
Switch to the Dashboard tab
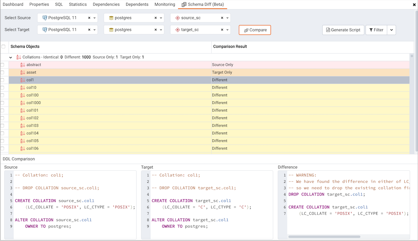point(13,5)
